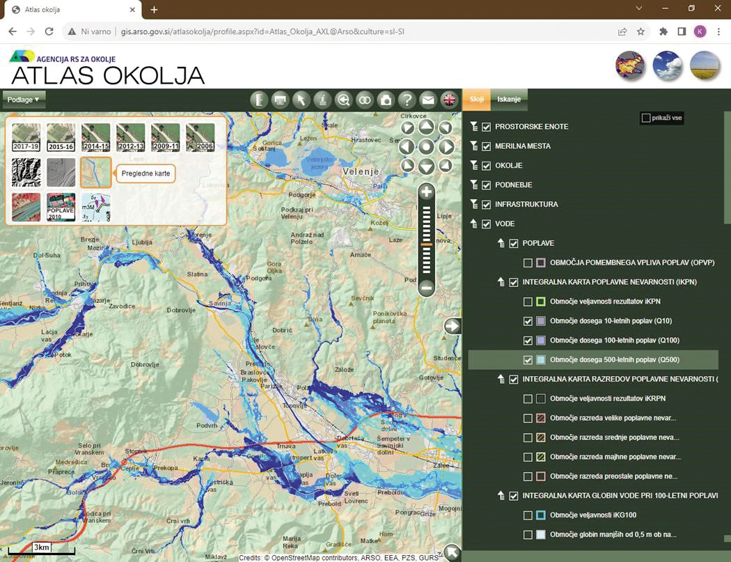
Task: Select the info identify tool
Action: tap(322, 100)
